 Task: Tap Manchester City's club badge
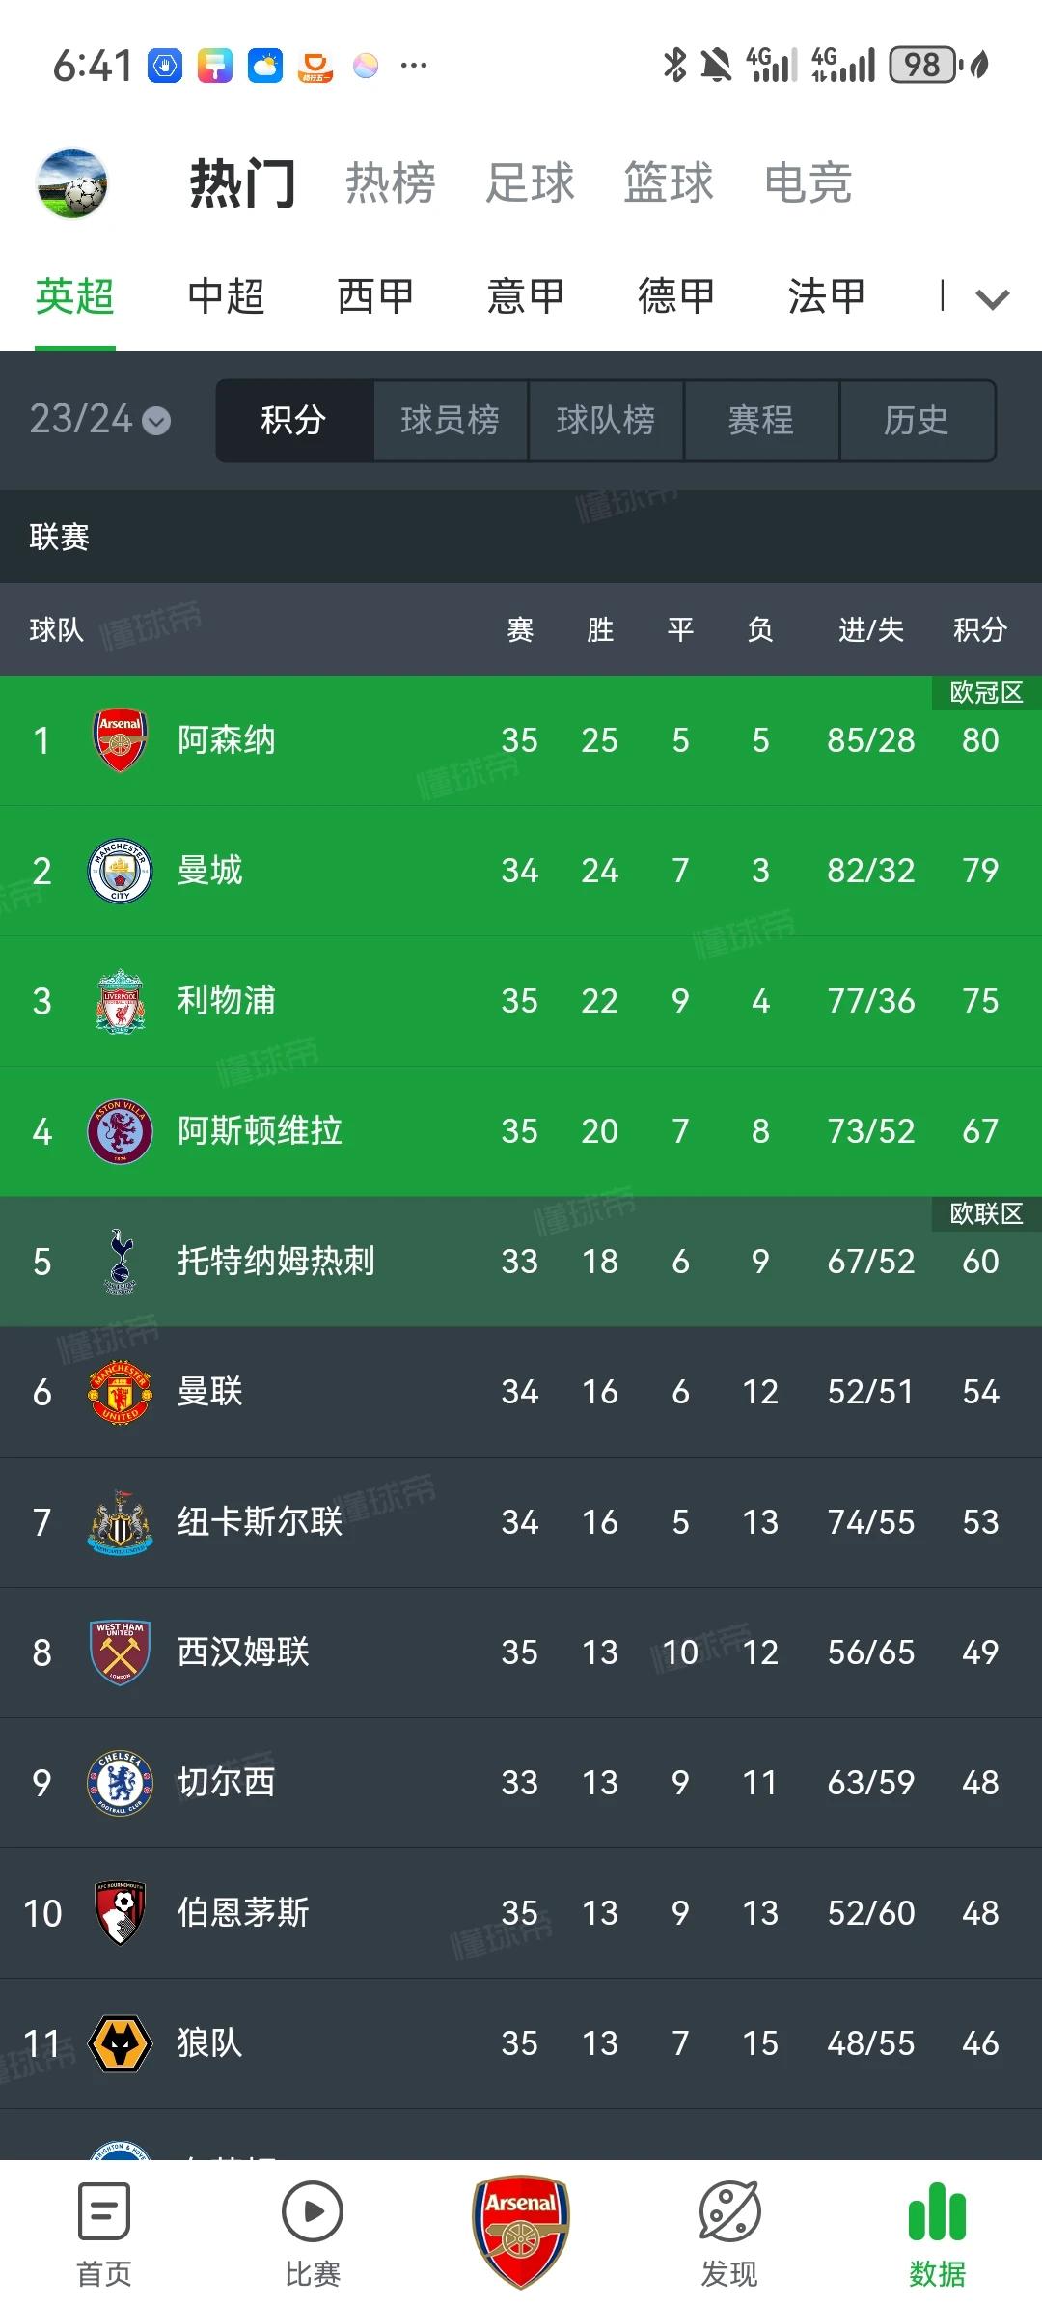coord(119,870)
